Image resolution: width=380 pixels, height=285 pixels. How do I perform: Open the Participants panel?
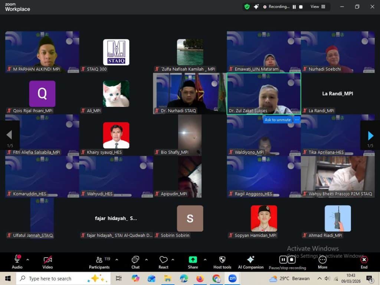[x=99, y=262]
